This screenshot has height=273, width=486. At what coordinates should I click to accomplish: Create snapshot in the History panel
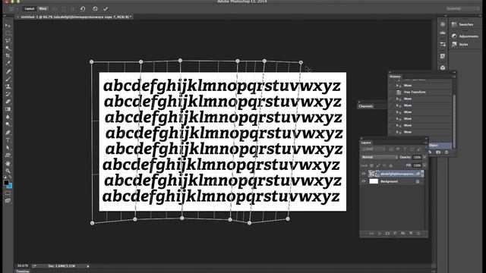(x=438, y=152)
